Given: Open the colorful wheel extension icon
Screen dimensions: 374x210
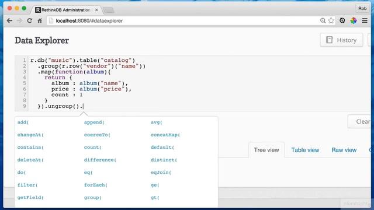Looking at the screenshot, I should [x=354, y=21].
